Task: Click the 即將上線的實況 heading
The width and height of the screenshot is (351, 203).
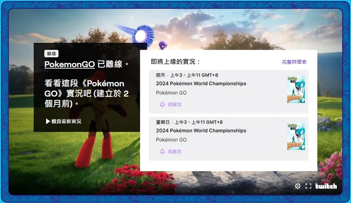Action: tap(175, 62)
